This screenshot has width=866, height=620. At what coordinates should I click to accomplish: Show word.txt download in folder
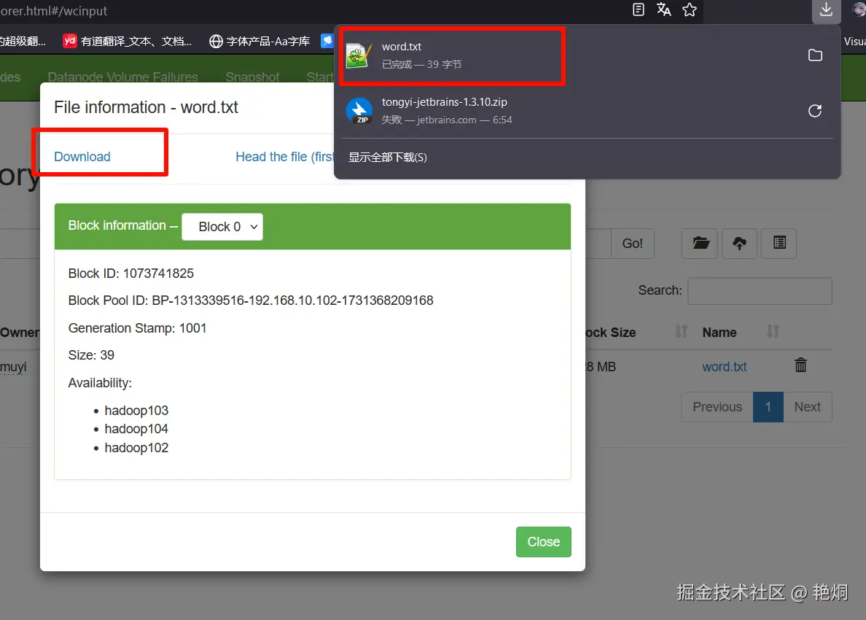[815, 55]
